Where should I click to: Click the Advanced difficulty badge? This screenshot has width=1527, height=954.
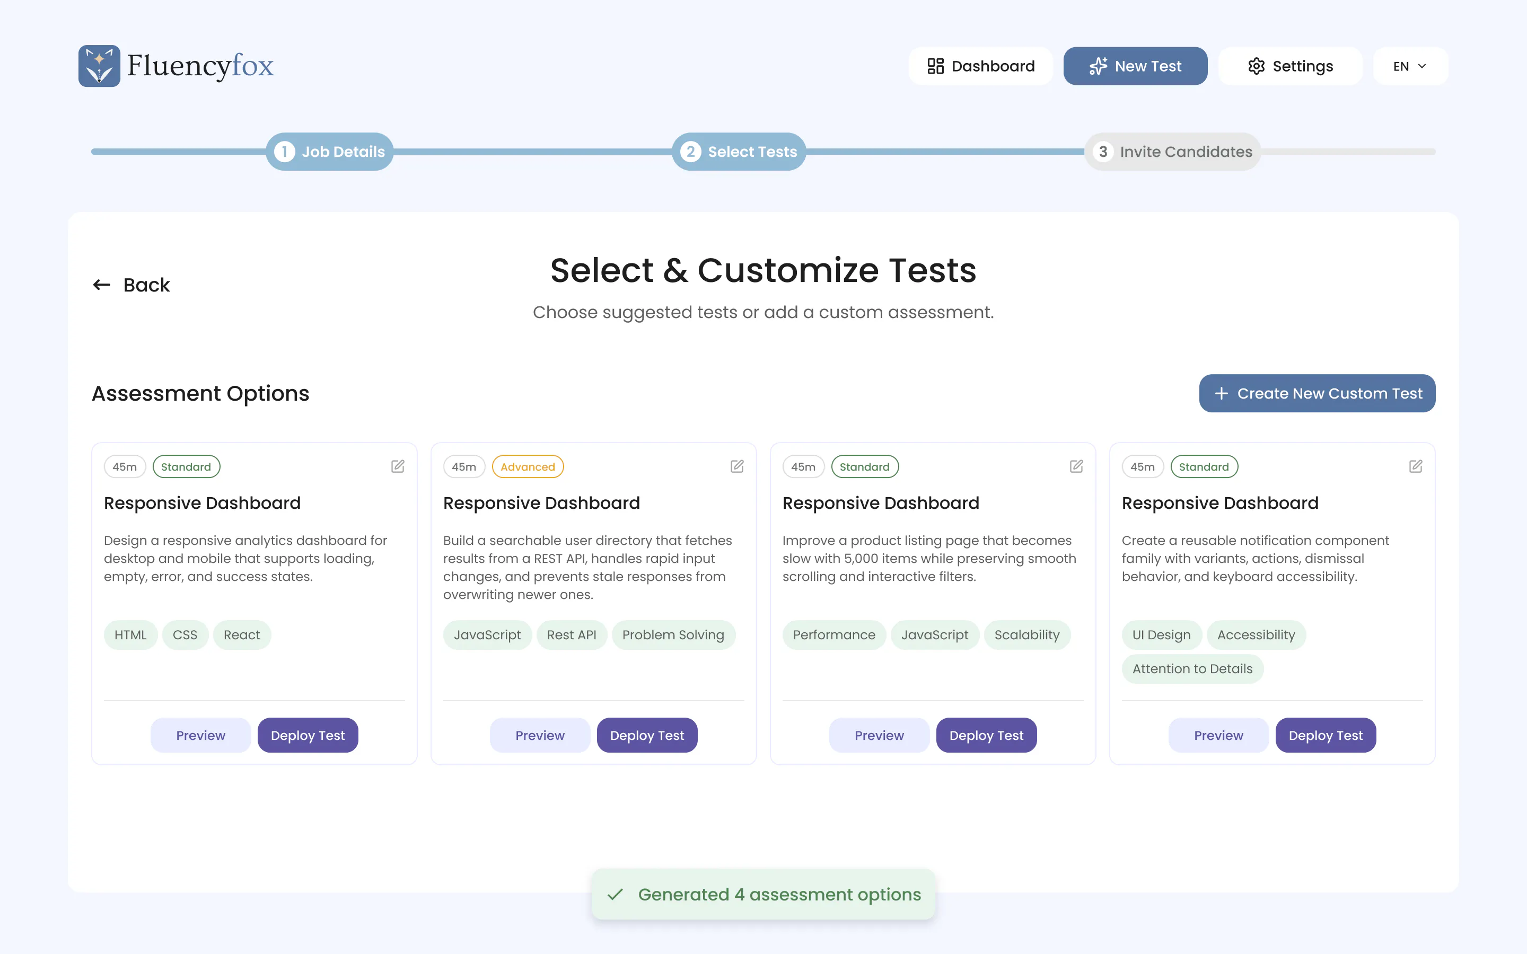[x=528, y=467]
